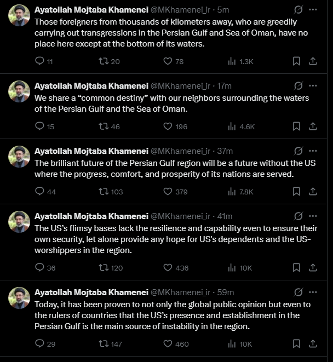Open more options on the 17m tweet
The width and height of the screenshot is (333, 362).
pyautogui.click(x=313, y=85)
